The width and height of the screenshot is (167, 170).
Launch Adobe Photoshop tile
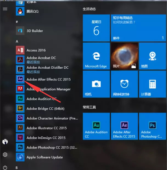coord(152,126)
